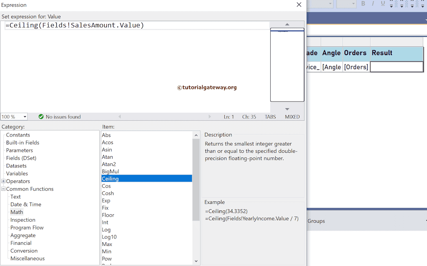Screen dimensions: 427x266
Task: Select the Common Functions category
Action: pyautogui.click(x=30, y=189)
